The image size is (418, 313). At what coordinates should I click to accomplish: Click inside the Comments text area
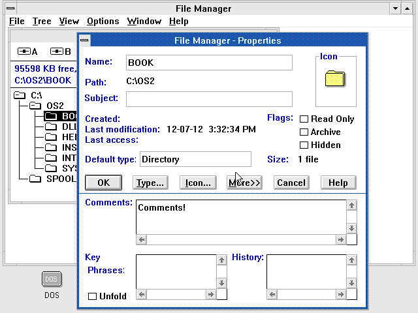click(x=241, y=217)
